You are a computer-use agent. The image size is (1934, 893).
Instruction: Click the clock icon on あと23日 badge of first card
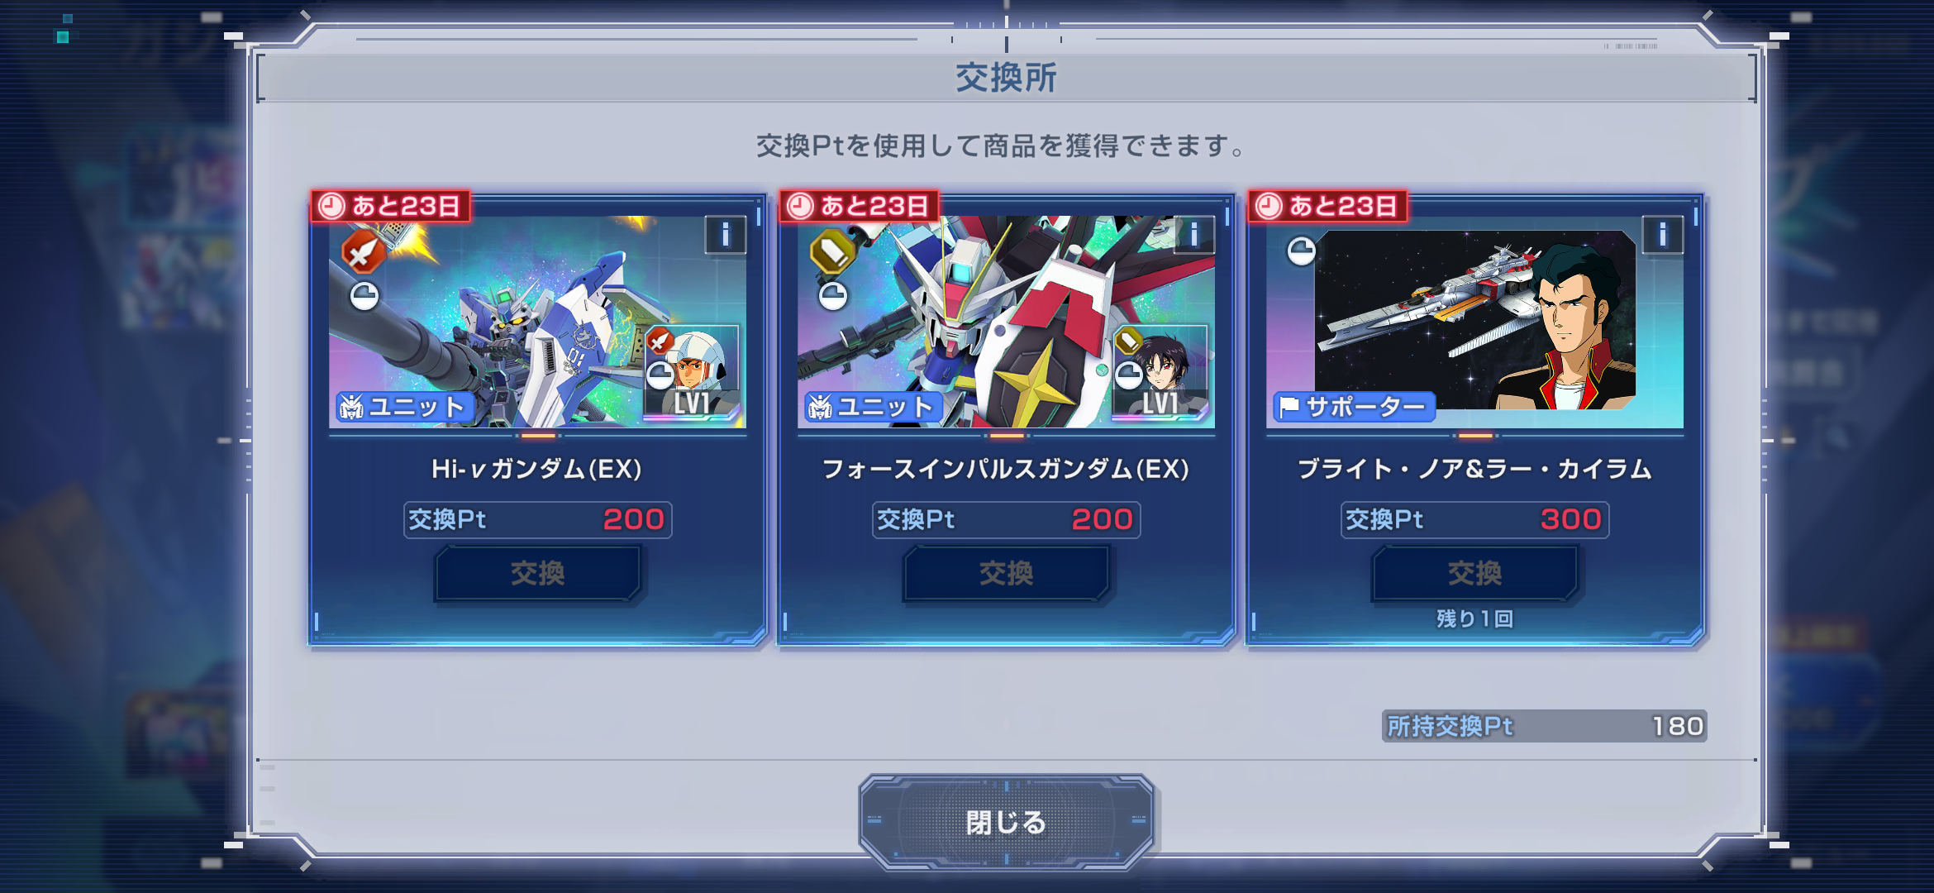coord(331,206)
